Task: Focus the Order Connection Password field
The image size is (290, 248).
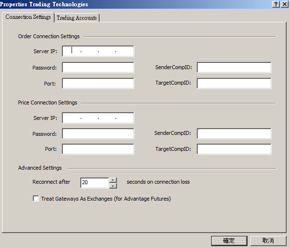Action: [x=98, y=68]
